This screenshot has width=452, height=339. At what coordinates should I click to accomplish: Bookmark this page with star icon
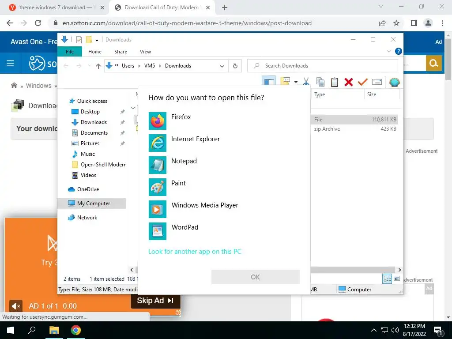click(396, 23)
